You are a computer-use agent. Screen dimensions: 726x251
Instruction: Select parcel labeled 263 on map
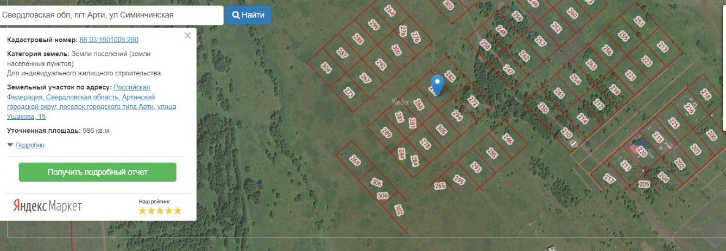click(591, 65)
